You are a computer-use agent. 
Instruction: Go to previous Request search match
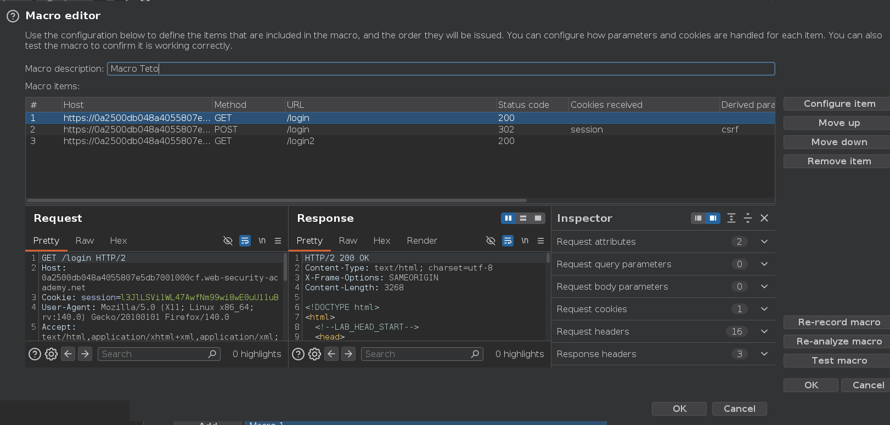point(68,354)
